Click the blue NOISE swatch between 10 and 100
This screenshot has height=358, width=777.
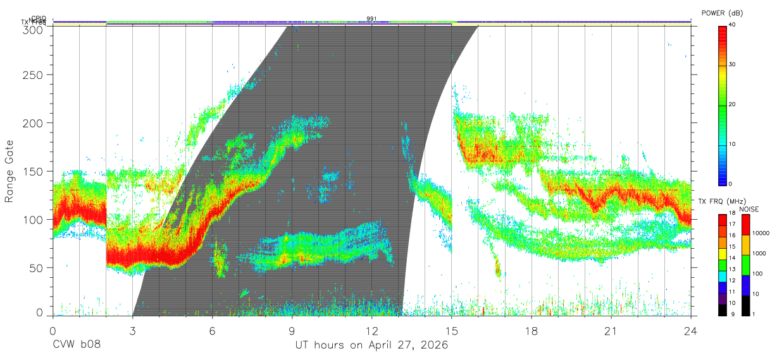point(745,285)
